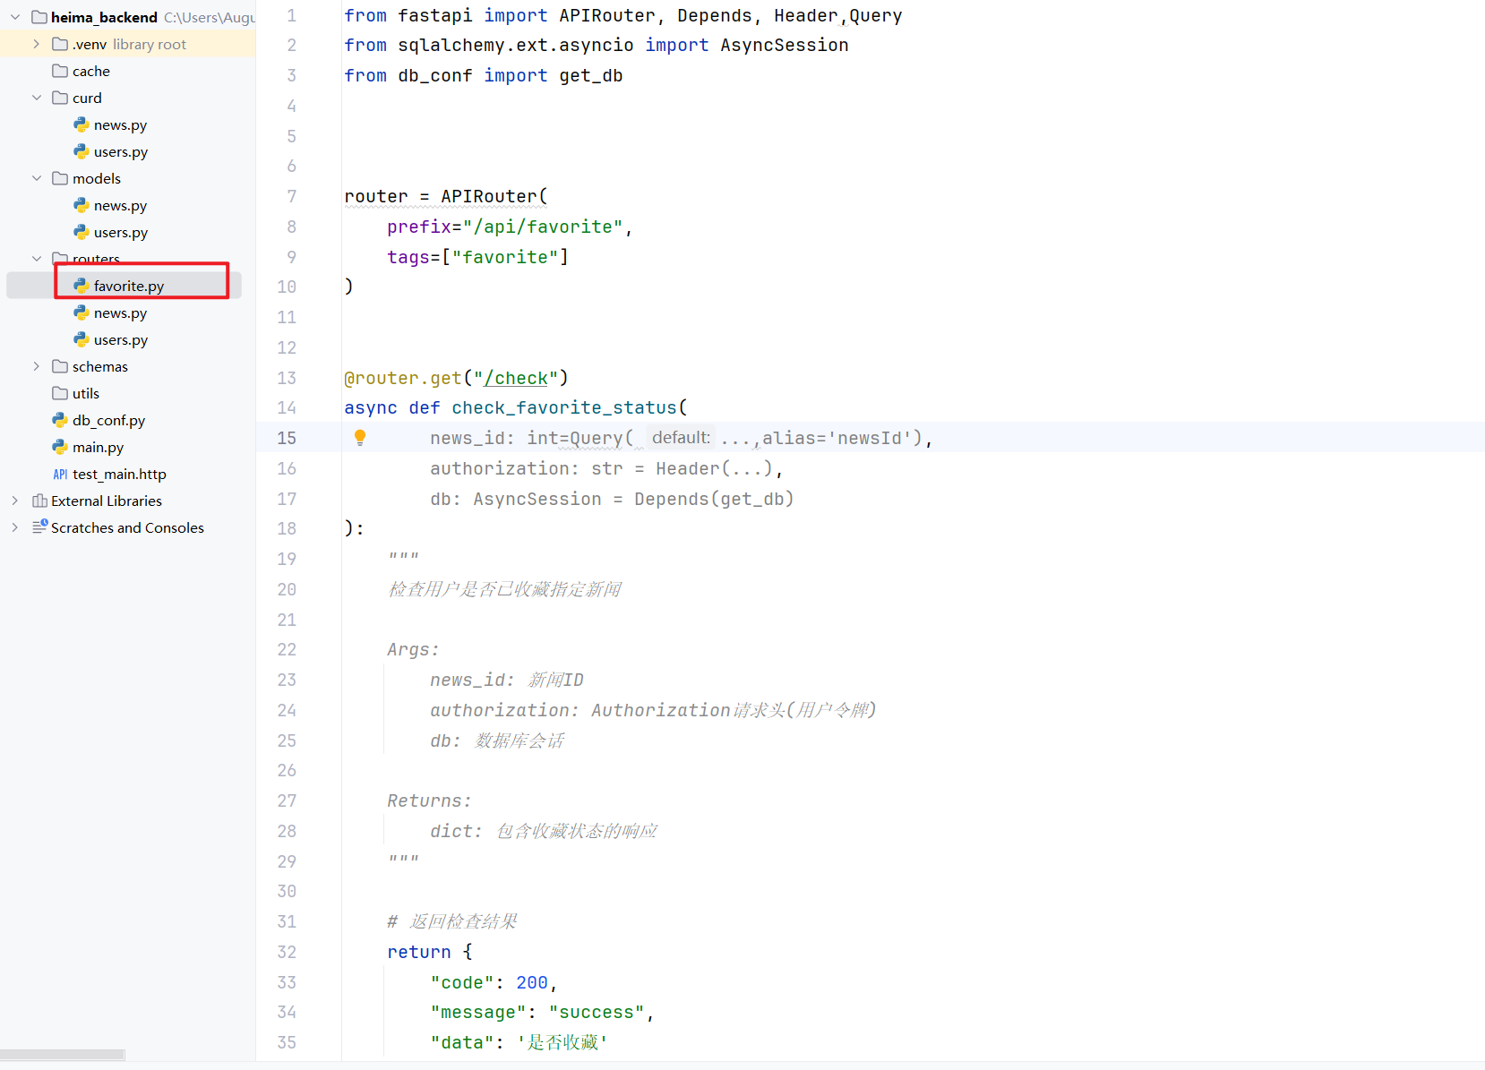This screenshot has height=1070, width=1485.
Task: Click the main.py Python file icon
Action: pyautogui.click(x=60, y=447)
